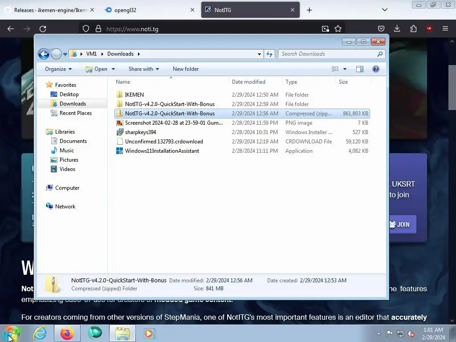Open Explorer's recent locations dropdown arrow

[65, 54]
